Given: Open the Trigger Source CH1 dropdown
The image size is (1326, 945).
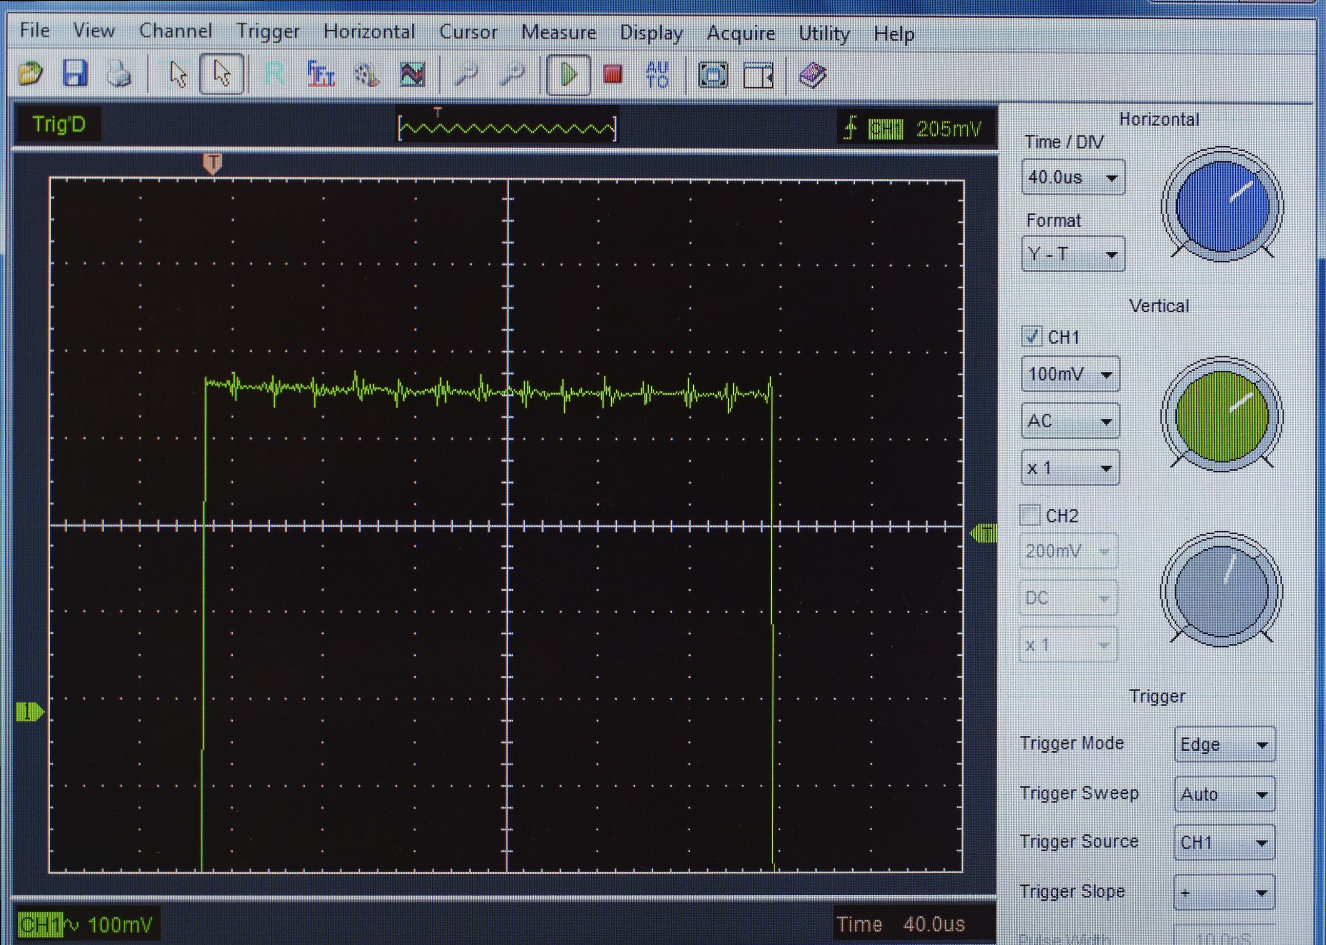Looking at the screenshot, I should click(x=1225, y=842).
